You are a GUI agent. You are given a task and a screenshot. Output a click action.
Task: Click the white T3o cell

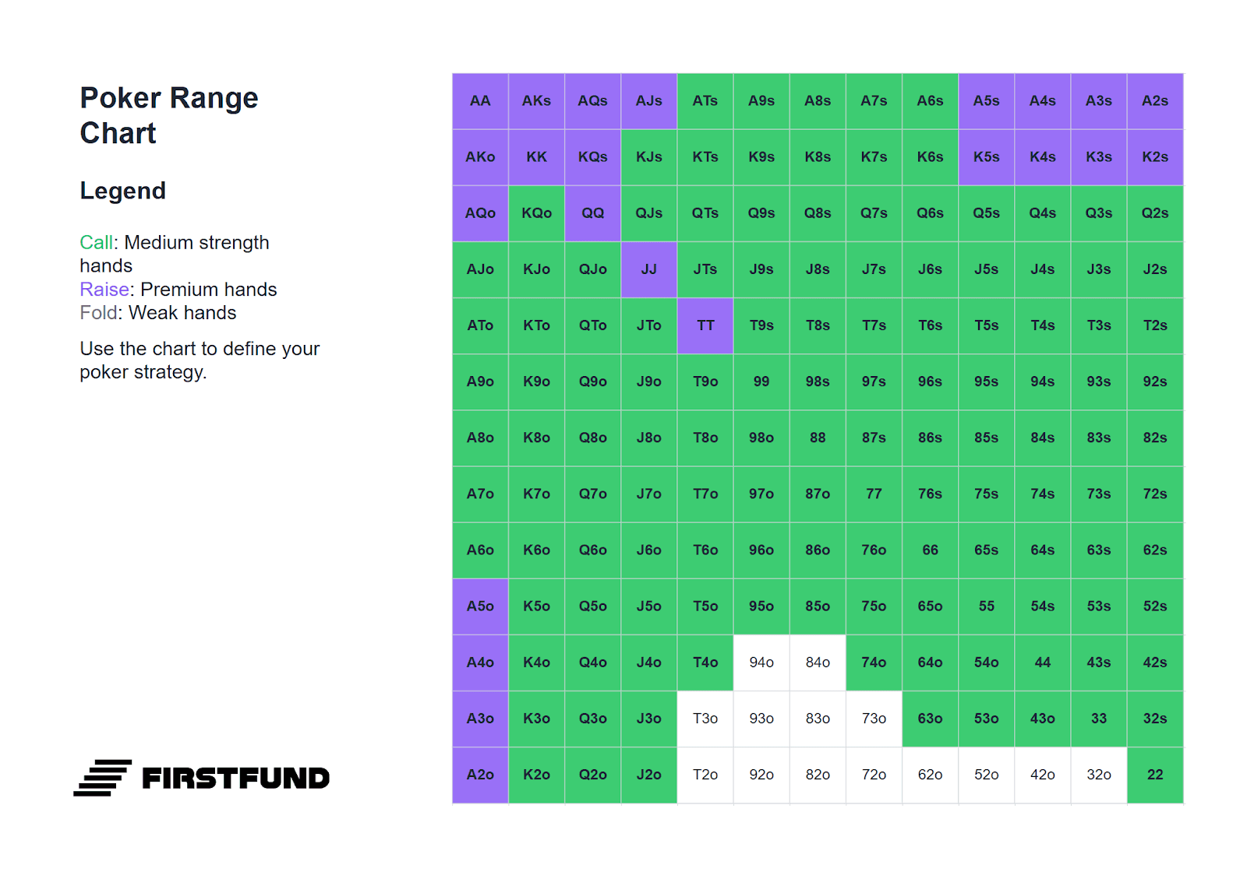(705, 719)
